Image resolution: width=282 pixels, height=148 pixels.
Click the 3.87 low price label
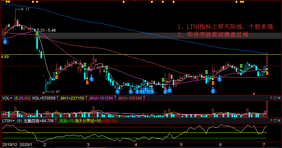pyautogui.click(x=56, y=92)
